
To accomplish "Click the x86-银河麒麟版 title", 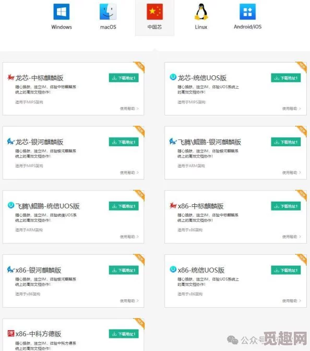I will [38, 270].
